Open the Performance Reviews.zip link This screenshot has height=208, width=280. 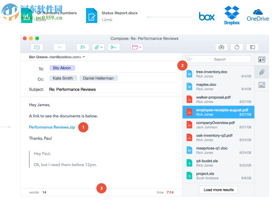coord(52,127)
